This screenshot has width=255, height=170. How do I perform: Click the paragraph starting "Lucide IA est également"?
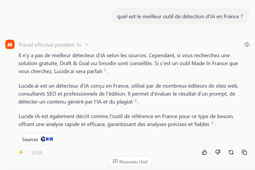[x=127, y=120]
